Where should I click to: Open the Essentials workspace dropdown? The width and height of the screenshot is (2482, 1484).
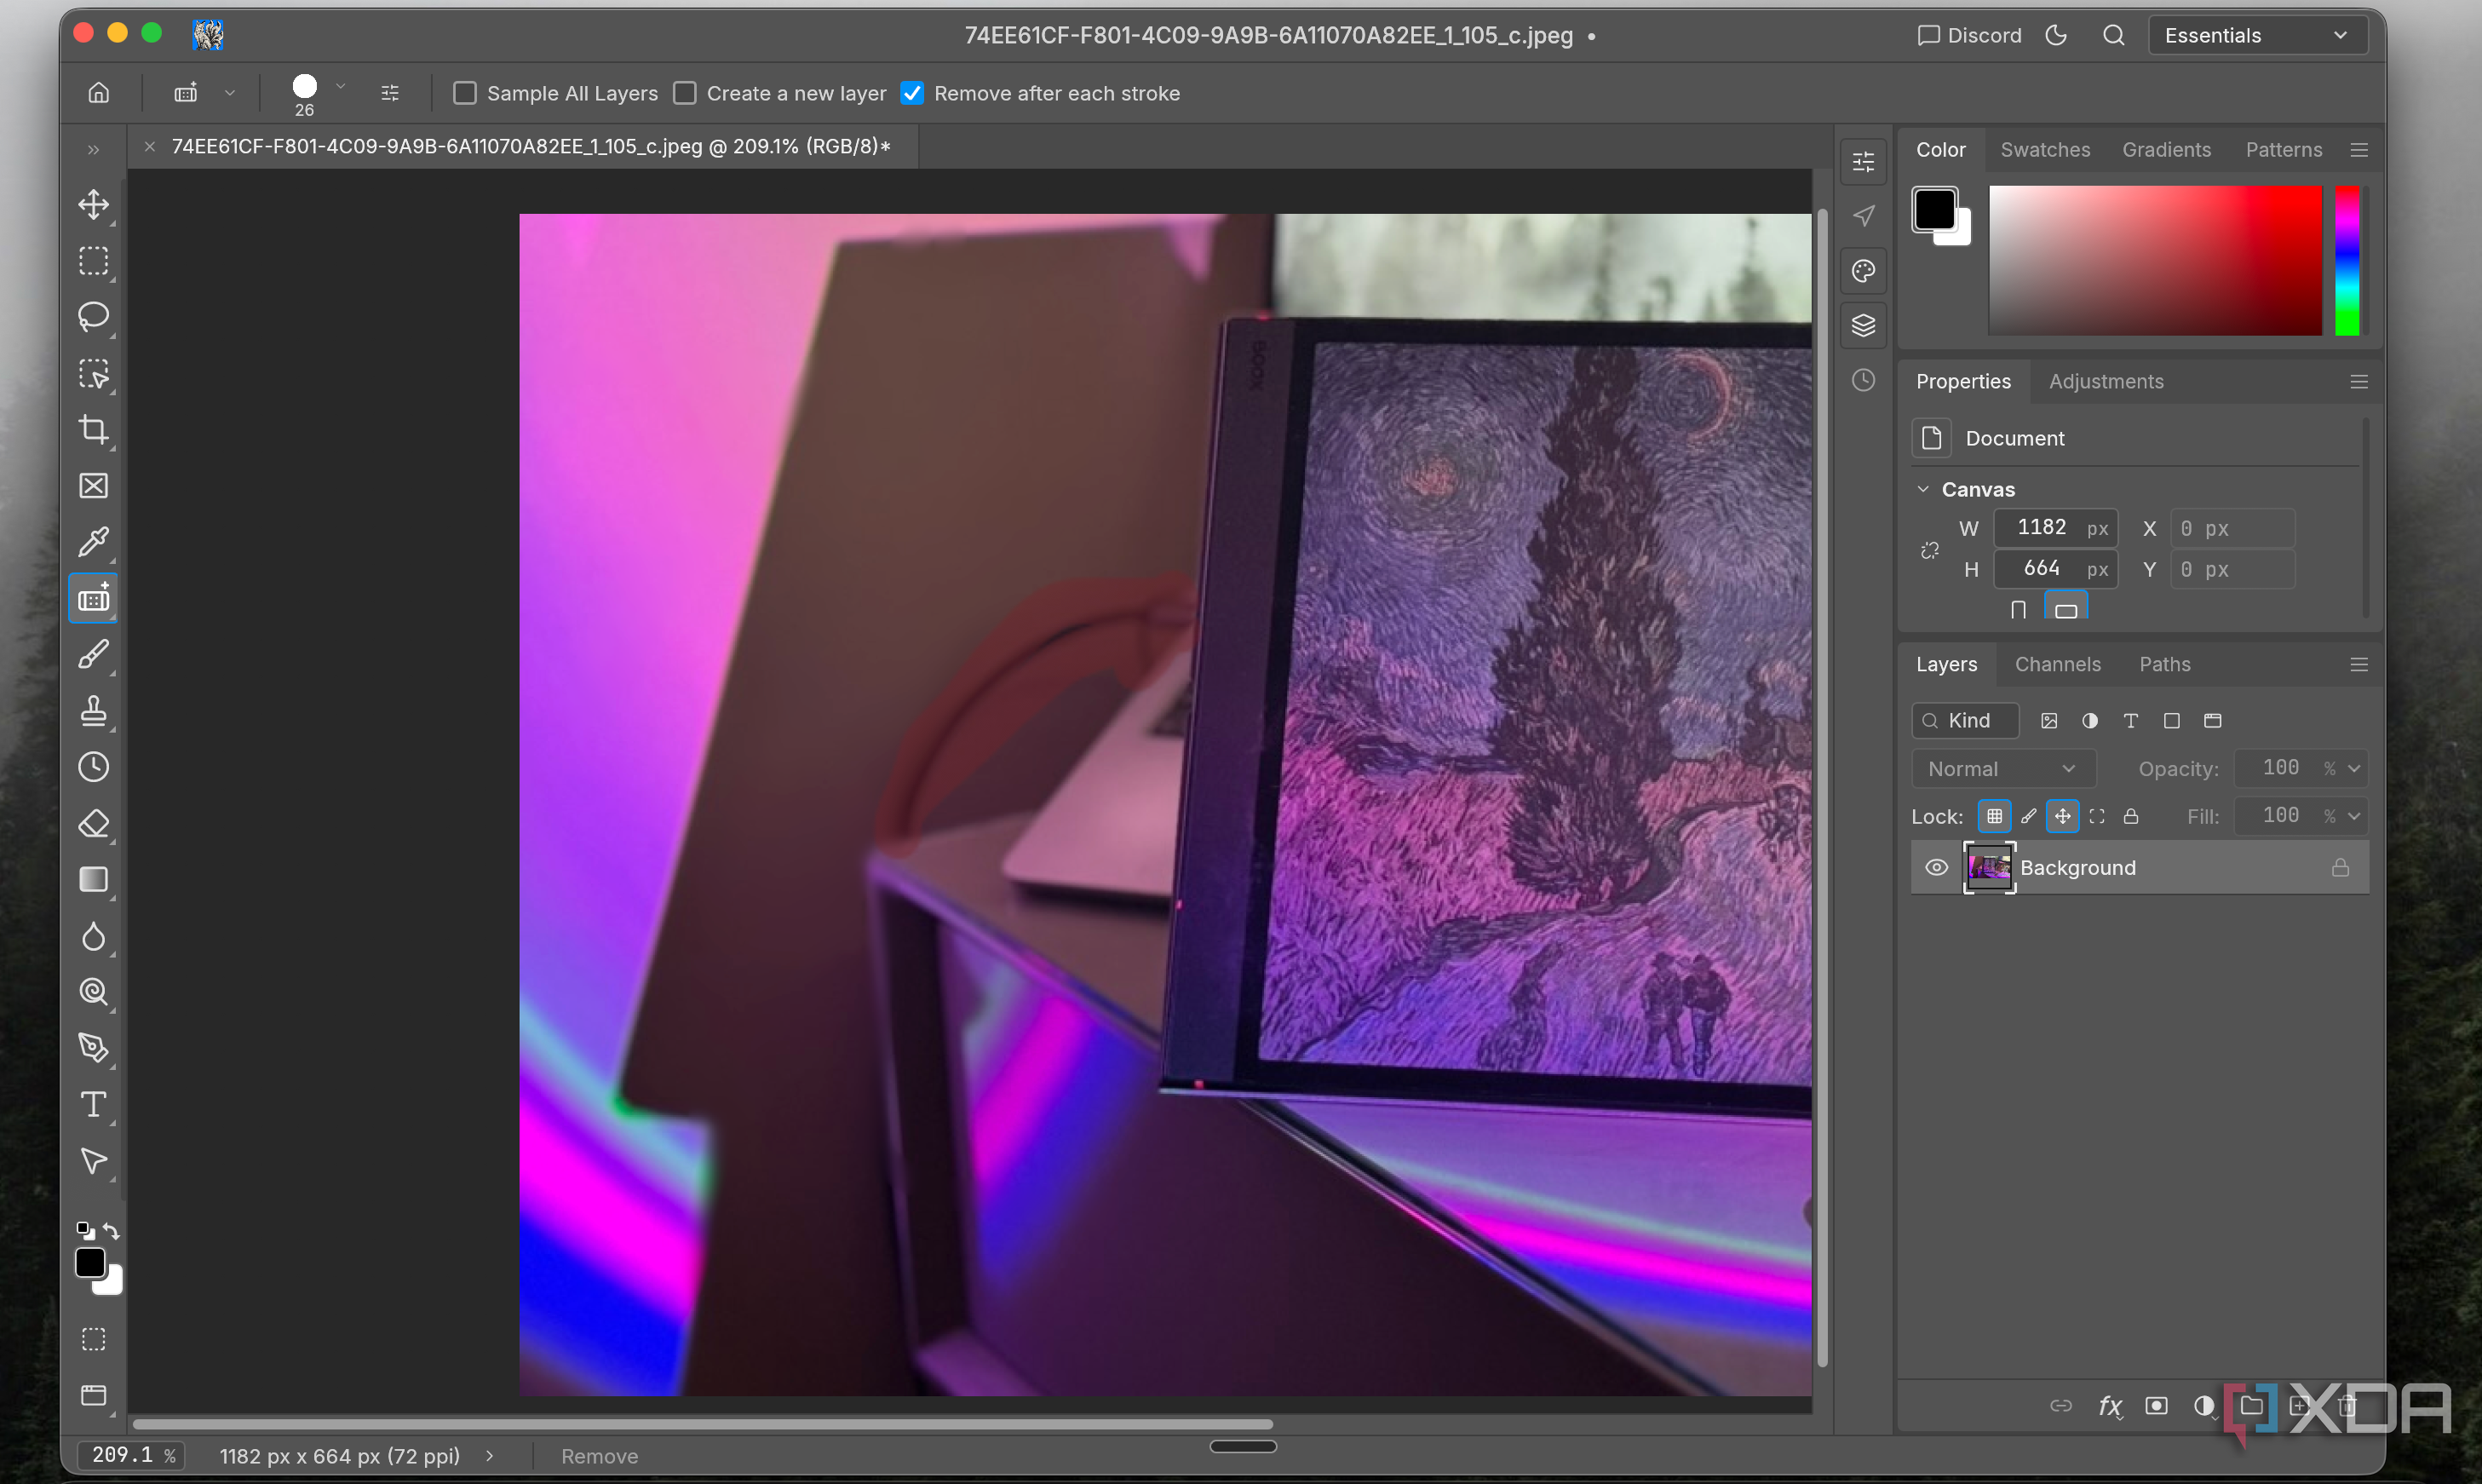pos(2257,35)
